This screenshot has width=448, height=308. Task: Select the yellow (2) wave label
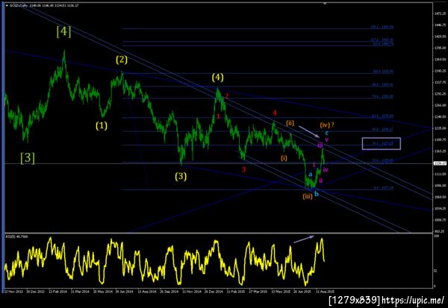pos(122,60)
